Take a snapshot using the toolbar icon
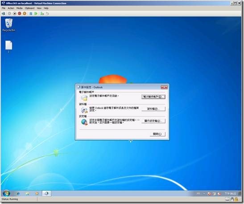The image size is (244, 204). (42, 14)
